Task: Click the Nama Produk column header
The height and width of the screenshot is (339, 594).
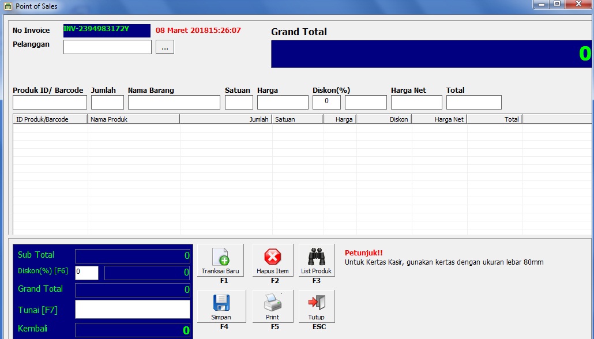Action: pos(134,119)
